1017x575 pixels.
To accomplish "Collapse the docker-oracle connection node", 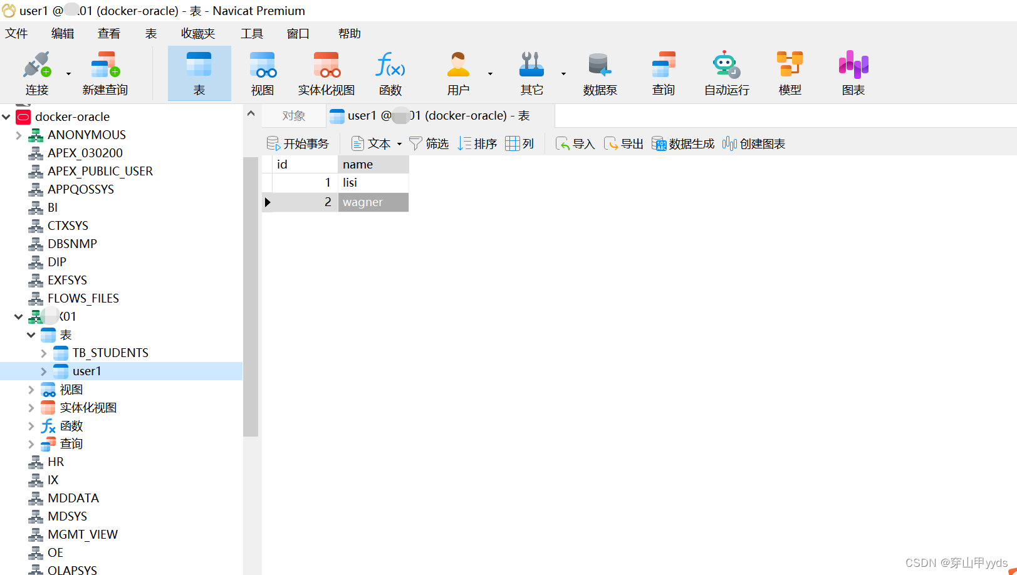I will click(x=6, y=117).
